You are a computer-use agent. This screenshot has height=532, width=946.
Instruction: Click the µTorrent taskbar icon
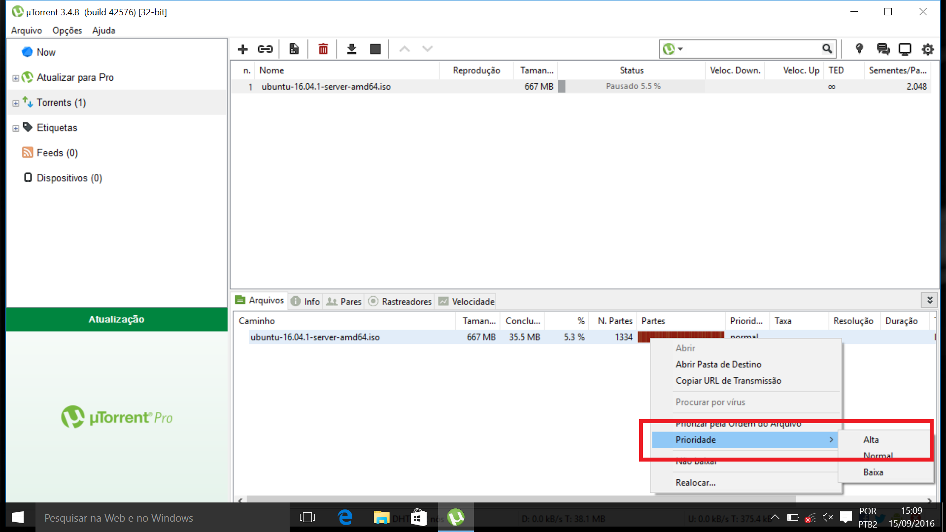tap(456, 517)
